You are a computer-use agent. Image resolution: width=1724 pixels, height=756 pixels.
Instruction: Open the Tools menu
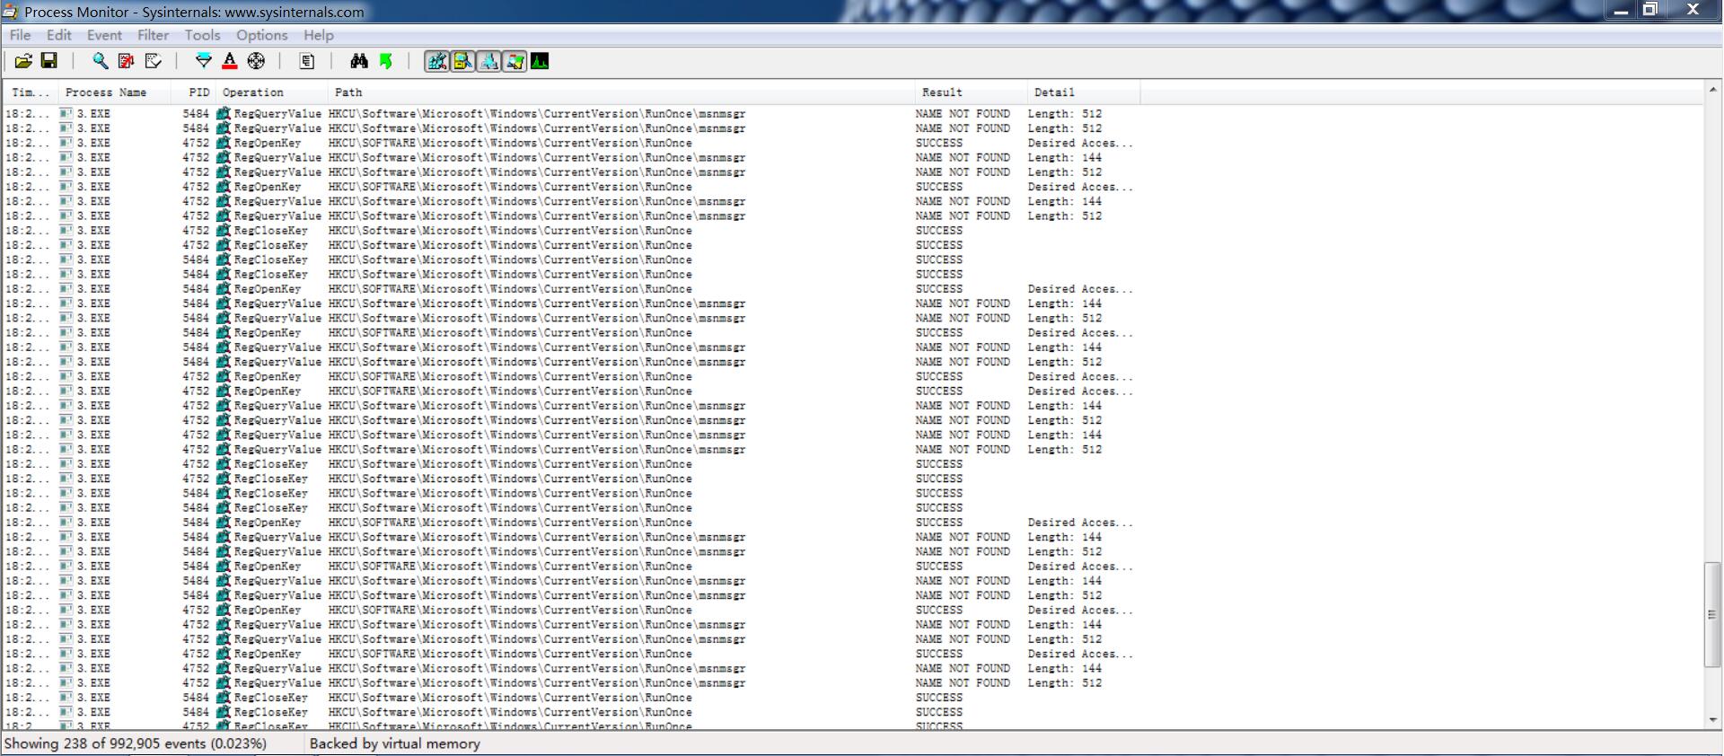pos(202,35)
